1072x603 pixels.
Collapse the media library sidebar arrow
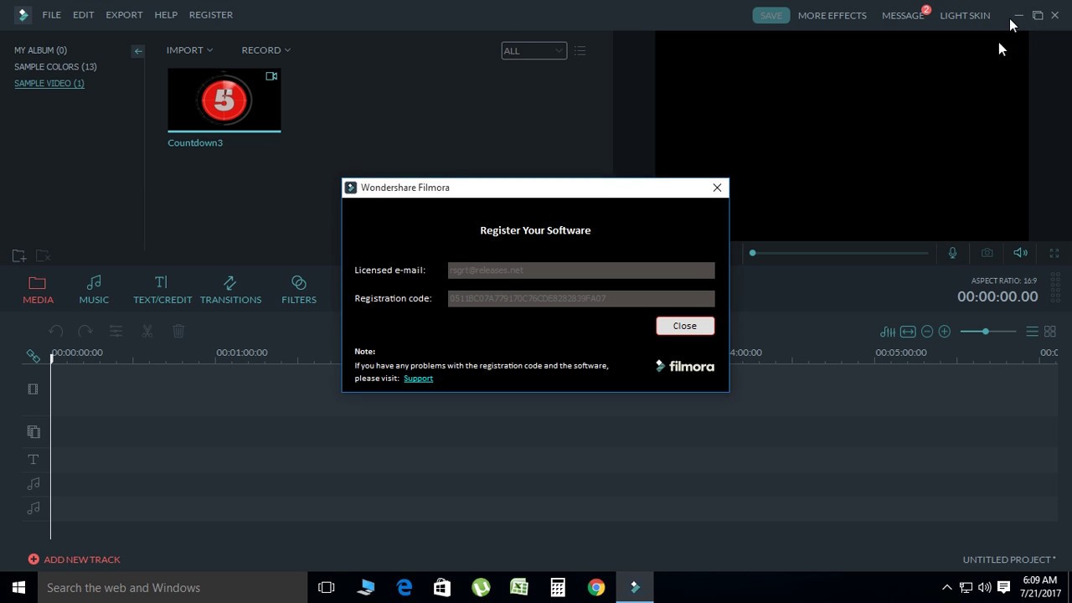click(x=138, y=51)
